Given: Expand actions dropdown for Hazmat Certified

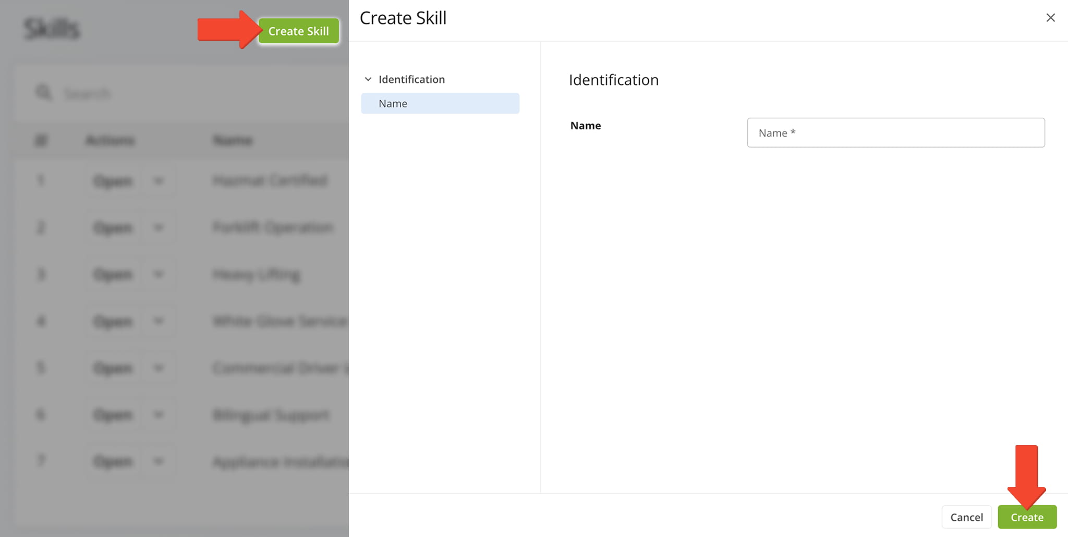Looking at the screenshot, I should (159, 181).
